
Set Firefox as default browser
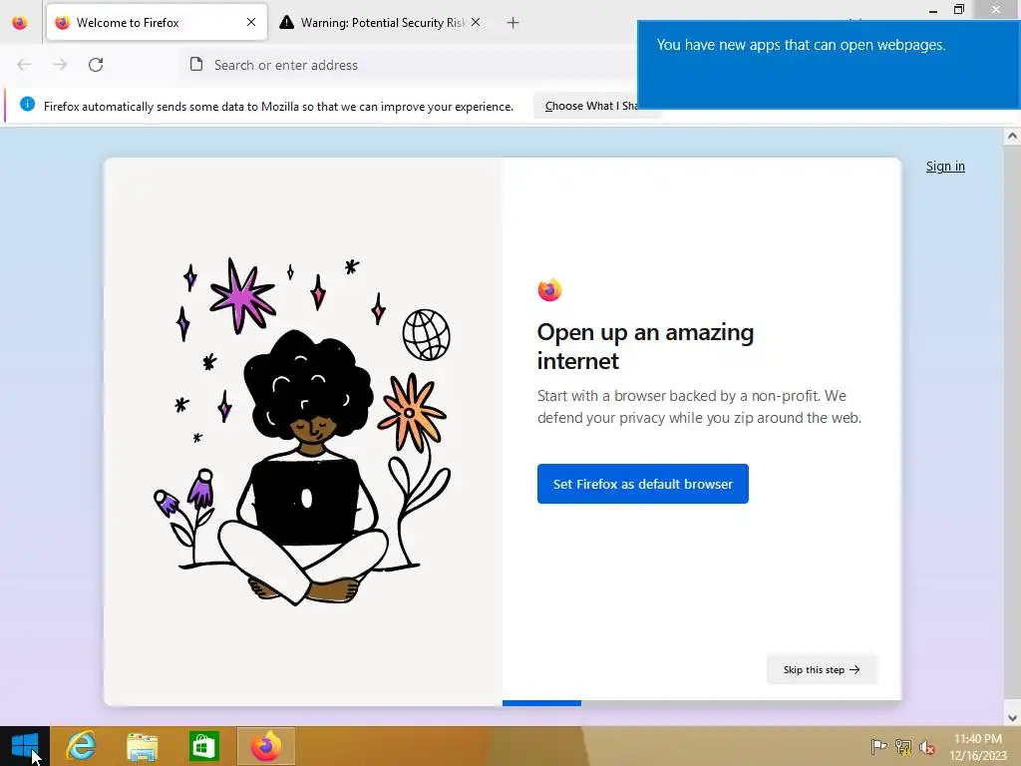coord(643,484)
